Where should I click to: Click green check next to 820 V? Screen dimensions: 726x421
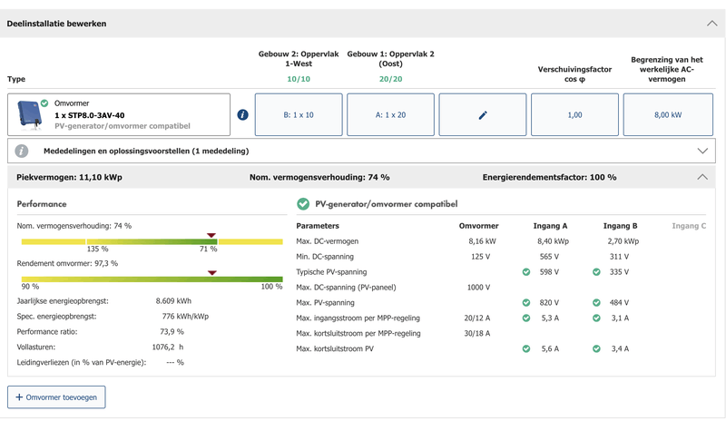coord(526,302)
